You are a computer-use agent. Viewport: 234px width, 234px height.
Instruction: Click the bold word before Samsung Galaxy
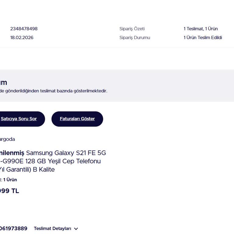click(x=12, y=153)
